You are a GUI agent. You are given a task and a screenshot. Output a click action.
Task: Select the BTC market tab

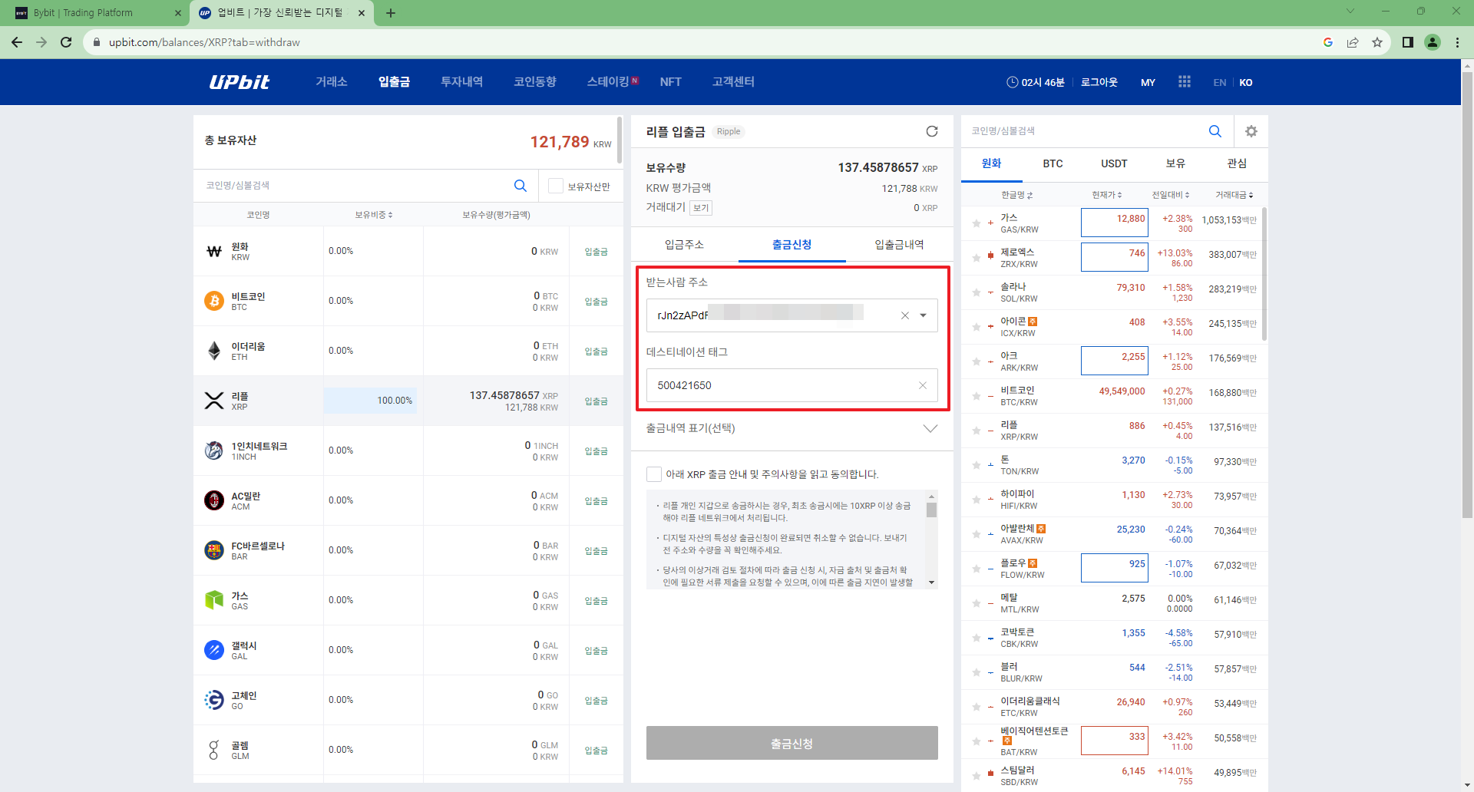coord(1053,163)
